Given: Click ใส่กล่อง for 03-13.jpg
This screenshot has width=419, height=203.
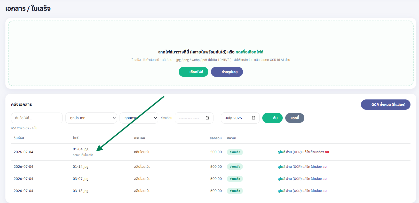Looking at the screenshot, I should point(316,191).
